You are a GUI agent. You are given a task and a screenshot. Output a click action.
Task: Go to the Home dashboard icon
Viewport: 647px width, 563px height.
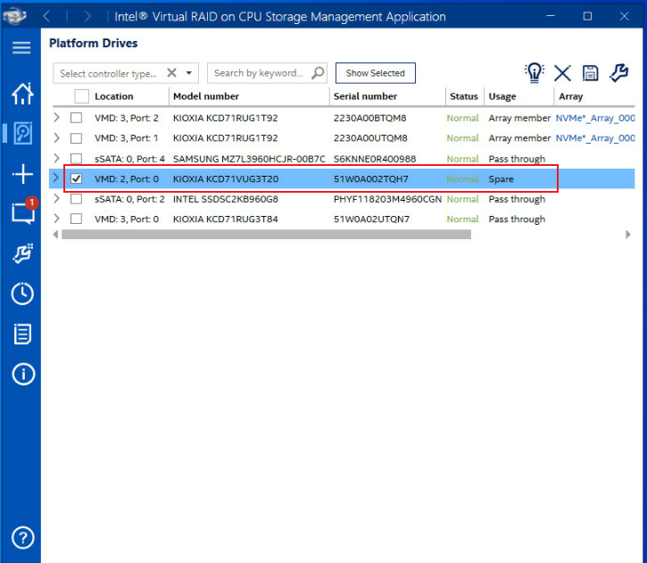22,94
